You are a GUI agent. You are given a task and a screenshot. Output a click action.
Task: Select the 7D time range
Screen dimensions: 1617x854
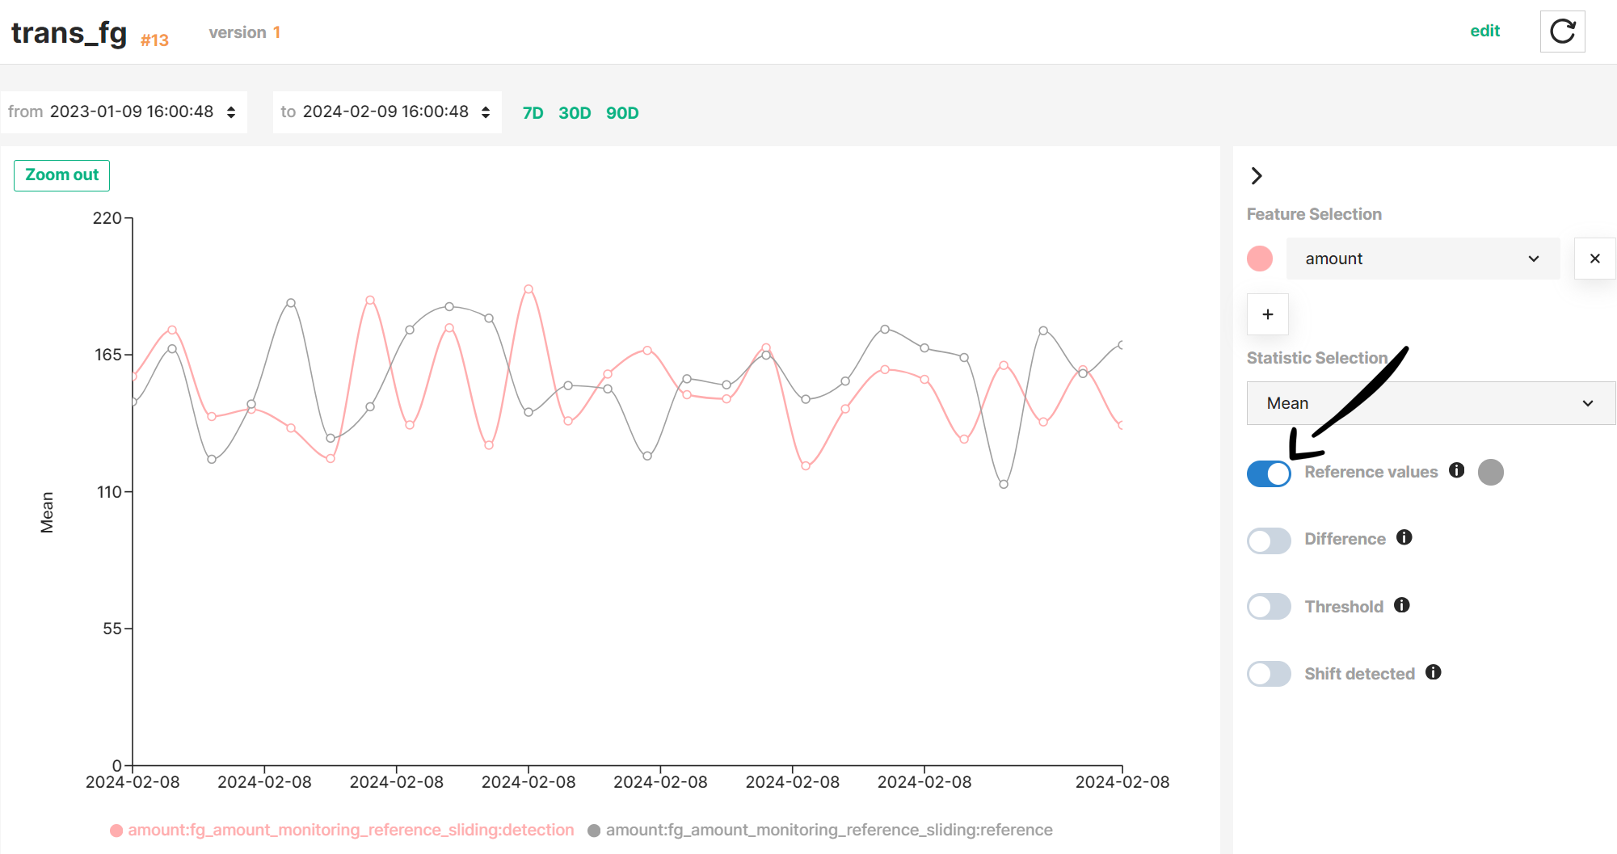pos(533,112)
